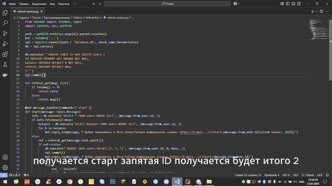Open the Python breadcrumb folder
This screenshot has height=186, width=332.
(78, 18)
